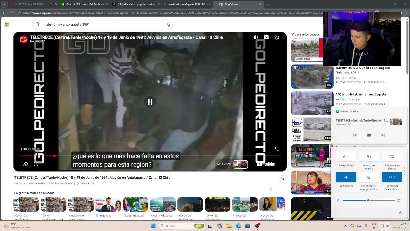
Task: Switch input language ESP in the taskbar
Action: tap(374, 226)
